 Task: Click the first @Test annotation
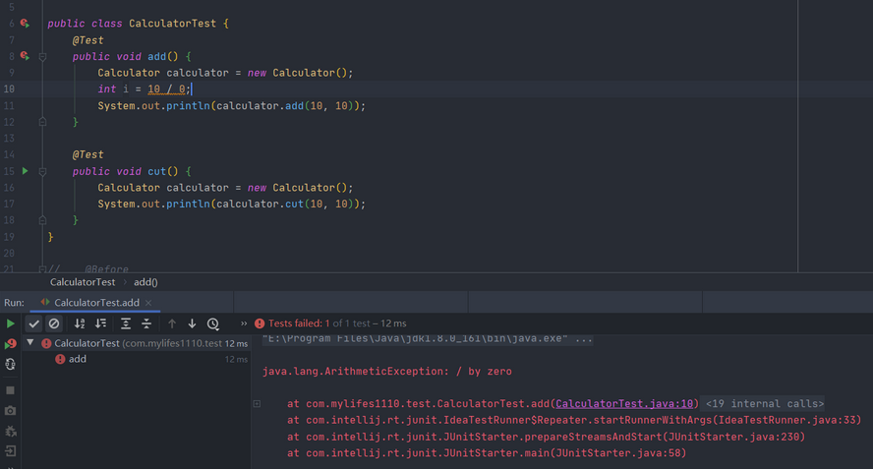click(87, 40)
